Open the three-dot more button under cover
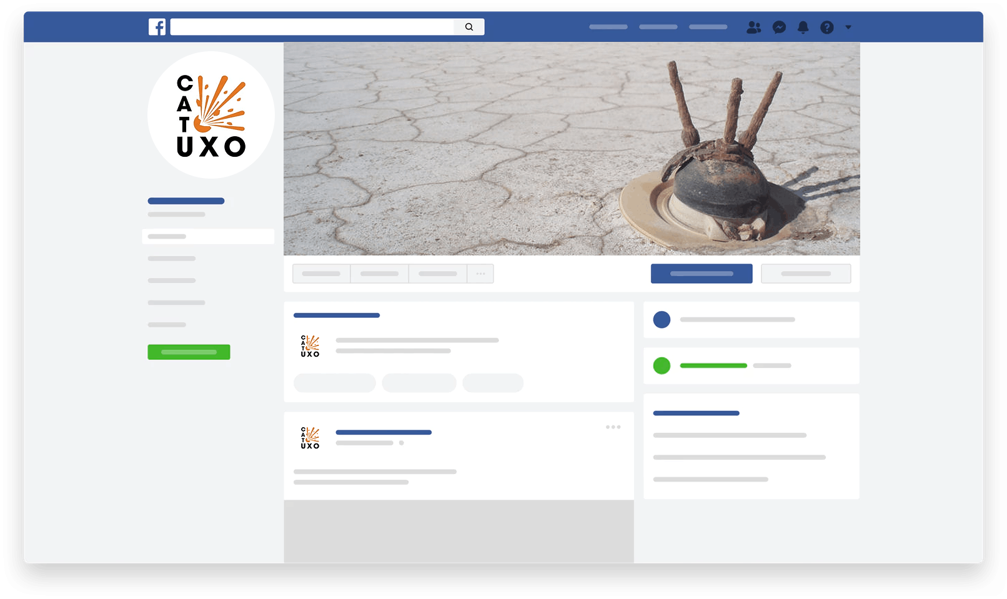1007x599 pixels. click(480, 274)
